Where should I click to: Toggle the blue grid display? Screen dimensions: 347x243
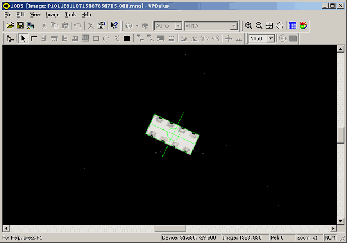292,26
